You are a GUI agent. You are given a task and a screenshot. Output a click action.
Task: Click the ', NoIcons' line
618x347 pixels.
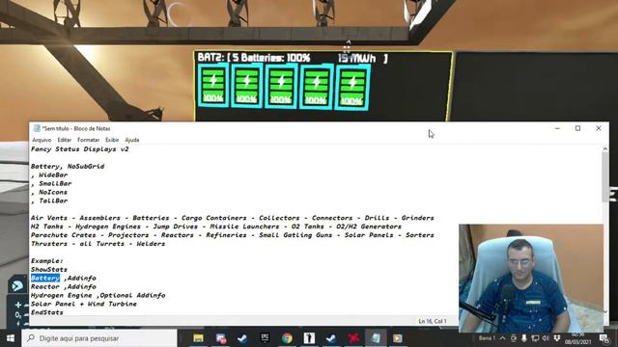[x=49, y=193]
